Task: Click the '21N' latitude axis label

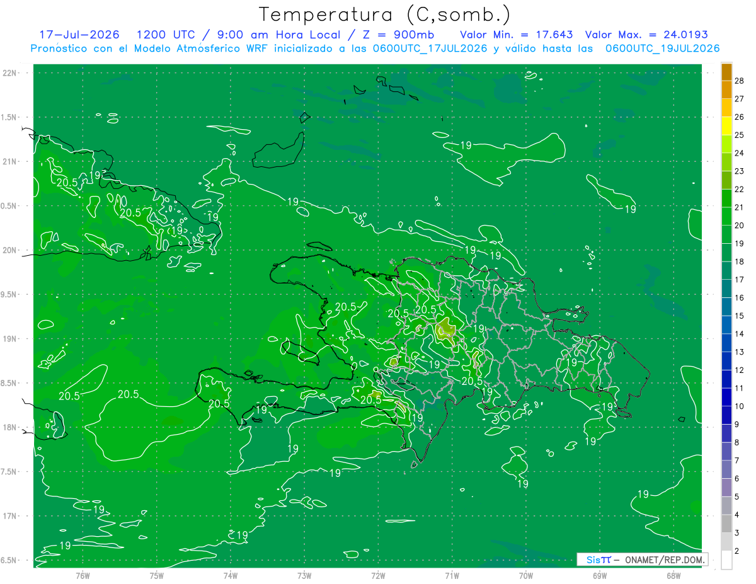Action: pos(10,161)
